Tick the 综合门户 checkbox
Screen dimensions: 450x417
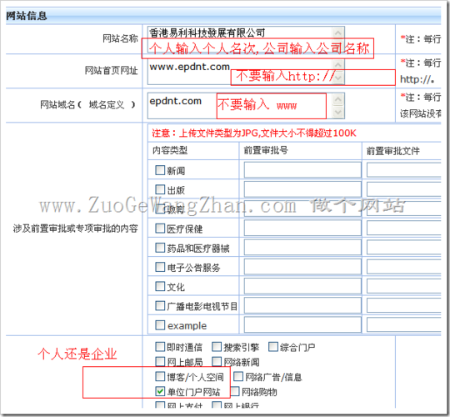273,347
